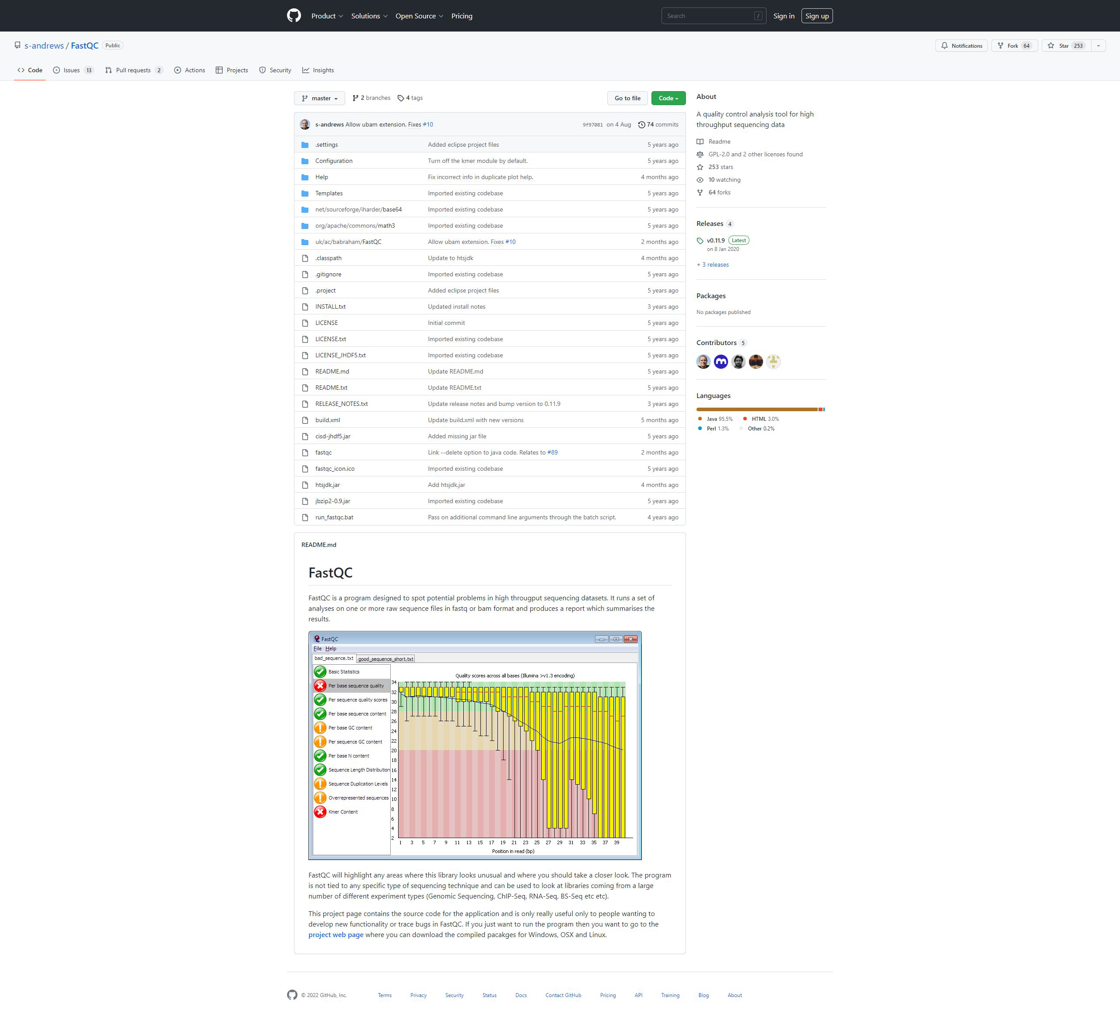Switch to the Projects tab
This screenshot has height=1022, width=1120.
coord(232,70)
